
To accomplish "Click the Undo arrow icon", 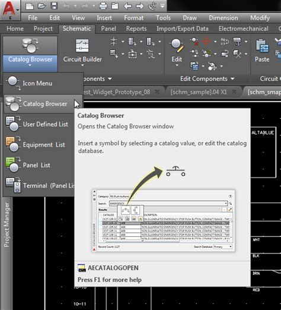I will click(66, 6).
